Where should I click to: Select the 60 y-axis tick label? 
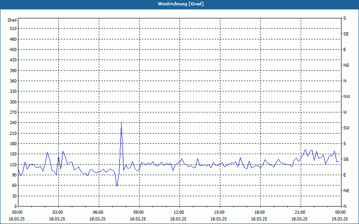pyautogui.click(x=14, y=185)
